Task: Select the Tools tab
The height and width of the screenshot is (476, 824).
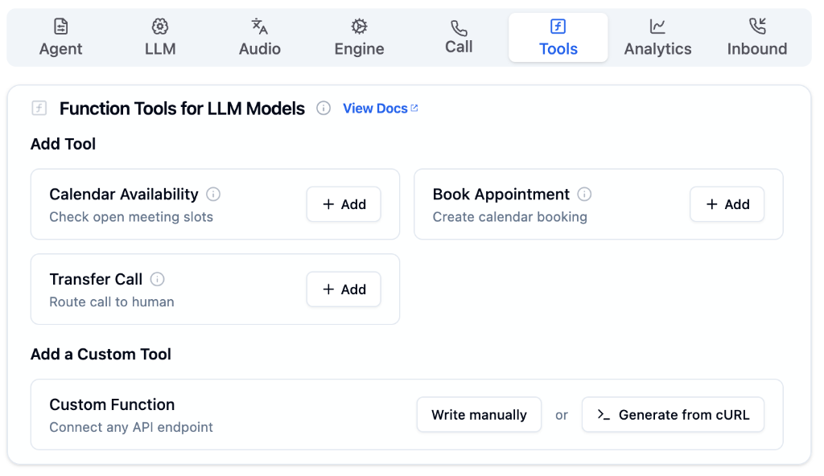Action: coord(558,37)
